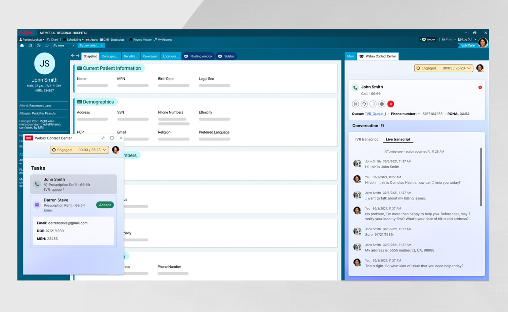
Task: Expand the Scheduling menu
Action: 73,39
